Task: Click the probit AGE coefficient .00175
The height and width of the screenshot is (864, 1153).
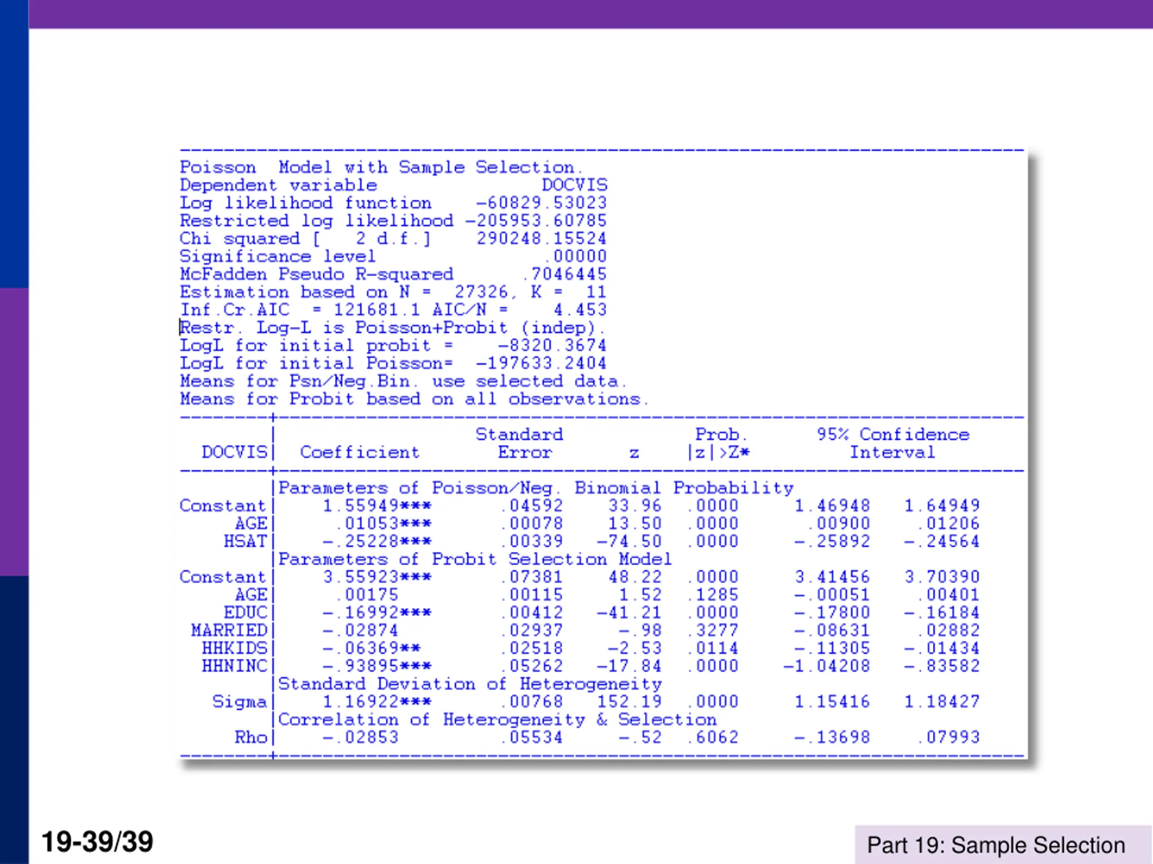Action: (x=367, y=595)
